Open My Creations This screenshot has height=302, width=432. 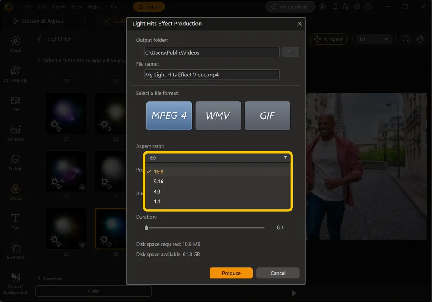point(290,6)
